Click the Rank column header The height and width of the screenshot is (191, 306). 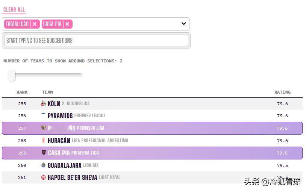(x=22, y=92)
